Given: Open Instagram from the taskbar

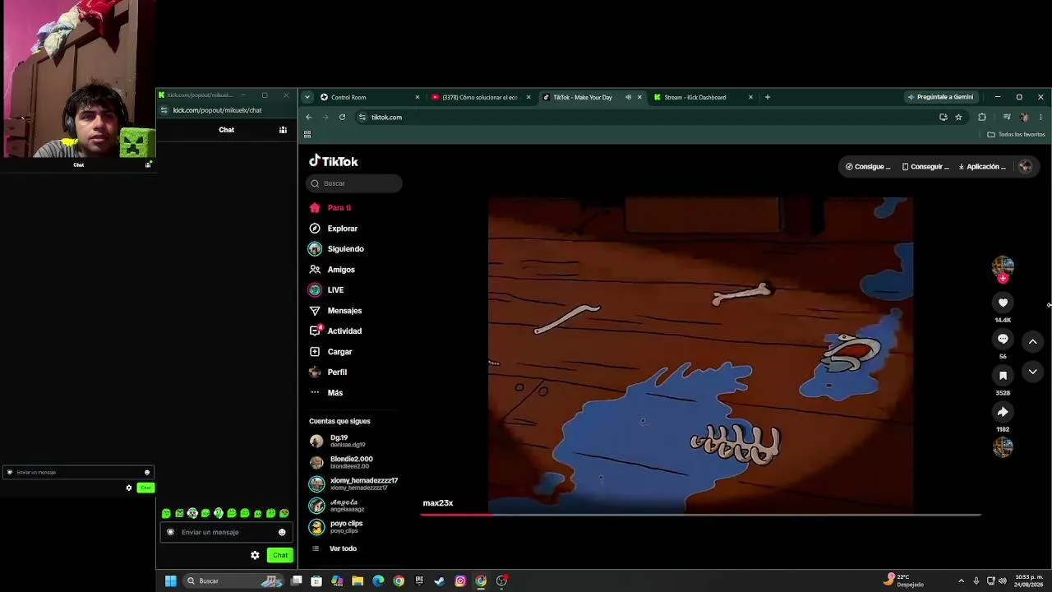Looking at the screenshot, I should tap(460, 580).
